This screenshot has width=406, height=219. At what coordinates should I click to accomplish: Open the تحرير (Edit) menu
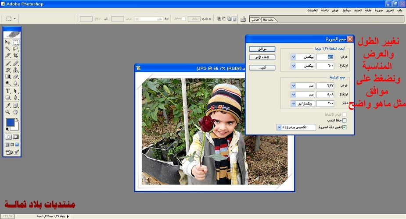pos(390,11)
